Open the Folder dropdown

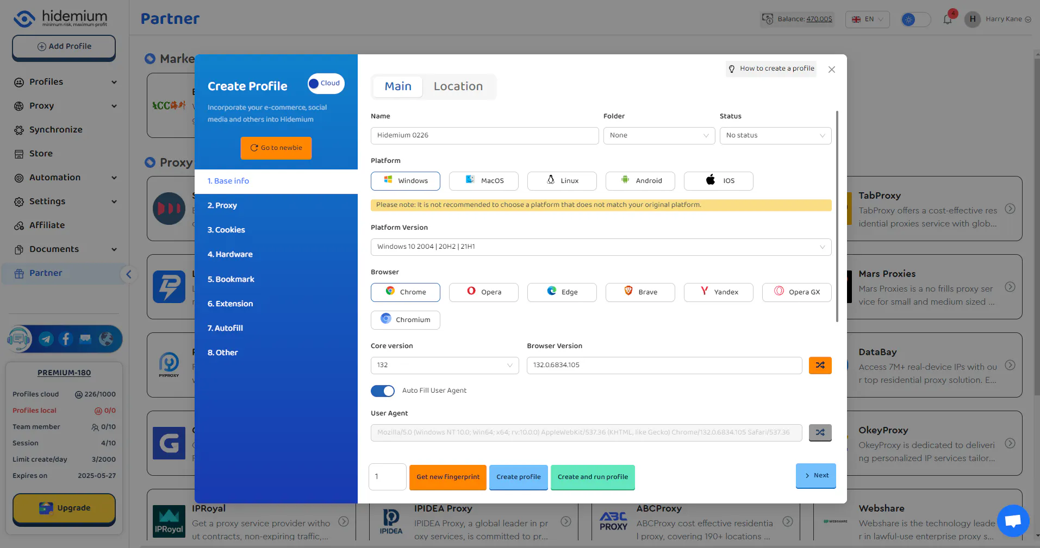pyautogui.click(x=659, y=136)
